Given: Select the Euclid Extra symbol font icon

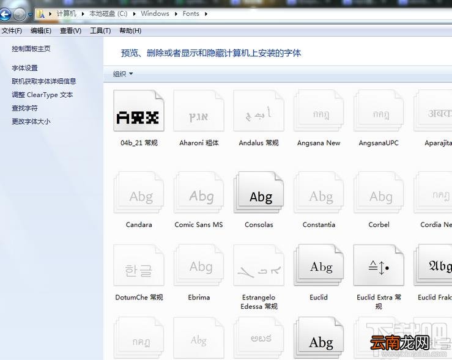Looking at the screenshot, I should pyautogui.click(x=379, y=265).
